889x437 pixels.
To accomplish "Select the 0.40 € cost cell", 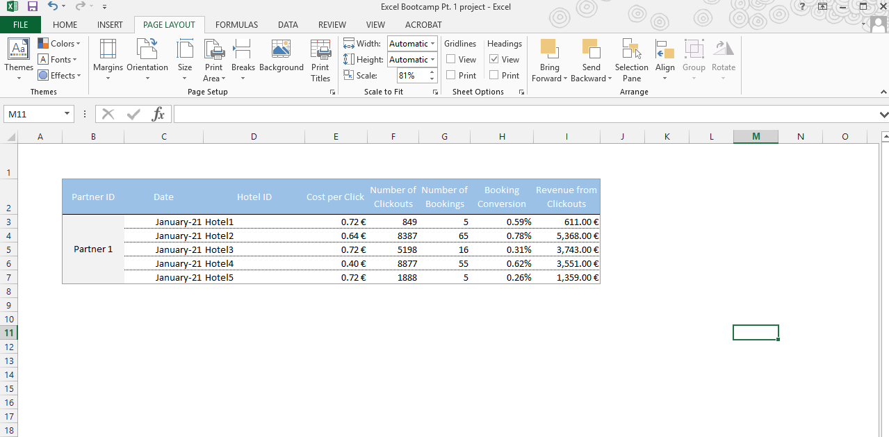I will [x=336, y=263].
